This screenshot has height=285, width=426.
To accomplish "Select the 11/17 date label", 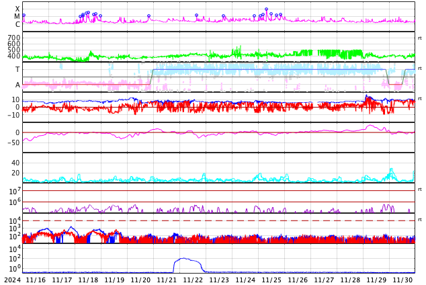I will [x=62, y=280].
